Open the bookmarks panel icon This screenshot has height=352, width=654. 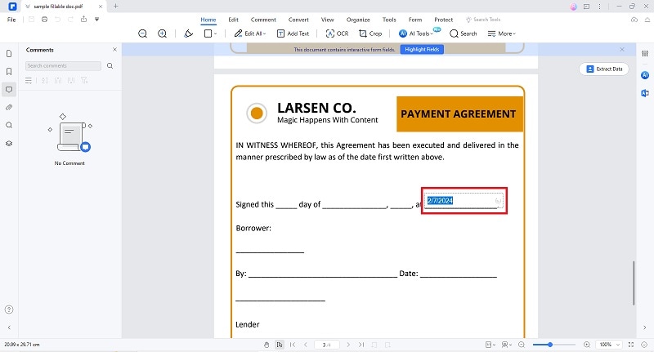coord(9,72)
